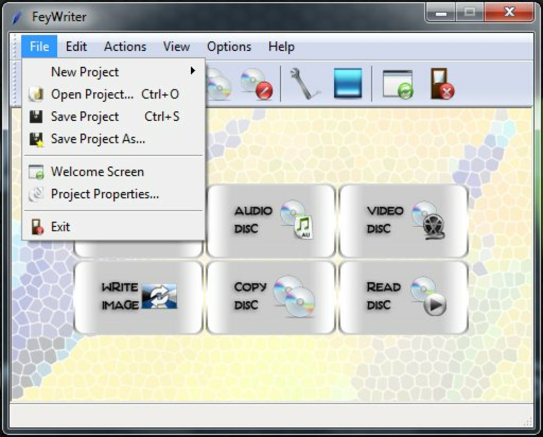
Task: Click the Read Disc button
Action: click(404, 298)
